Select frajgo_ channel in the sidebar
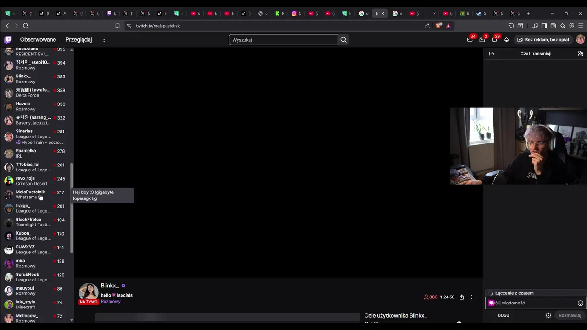 (36, 208)
